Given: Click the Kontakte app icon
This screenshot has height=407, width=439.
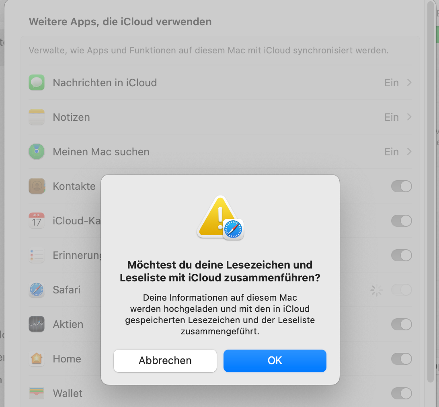Looking at the screenshot, I should 37,186.
